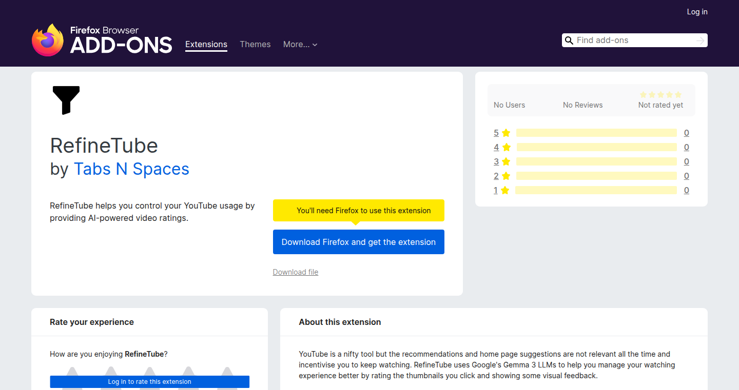Click the count 0 for 2 stars
This screenshot has height=390, width=739.
(687, 176)
